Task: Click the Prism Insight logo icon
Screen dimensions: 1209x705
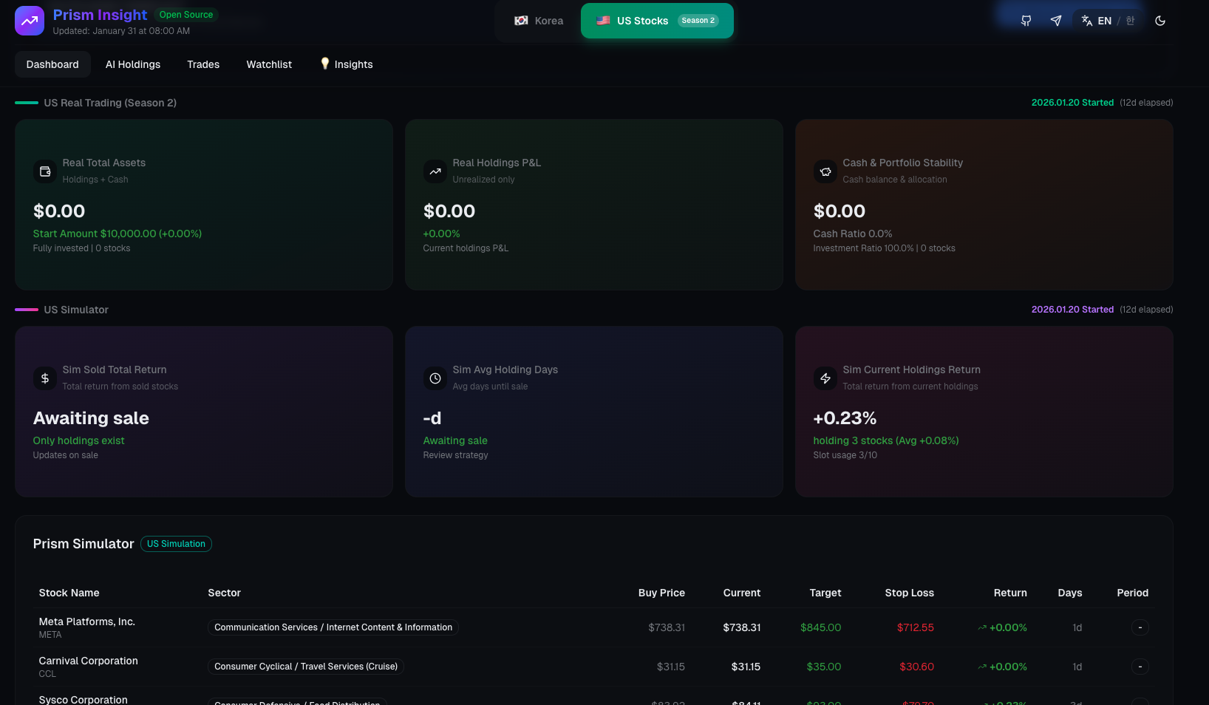Action: (x=29, y=21)
